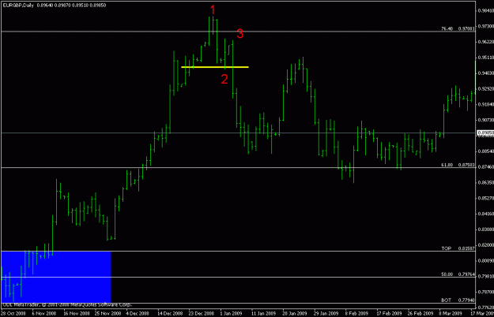Image resolution: width=494 pixels, height=317 pixels.
Task: Click the 29 Jan 2009 date label
Action: coord(326,313)
